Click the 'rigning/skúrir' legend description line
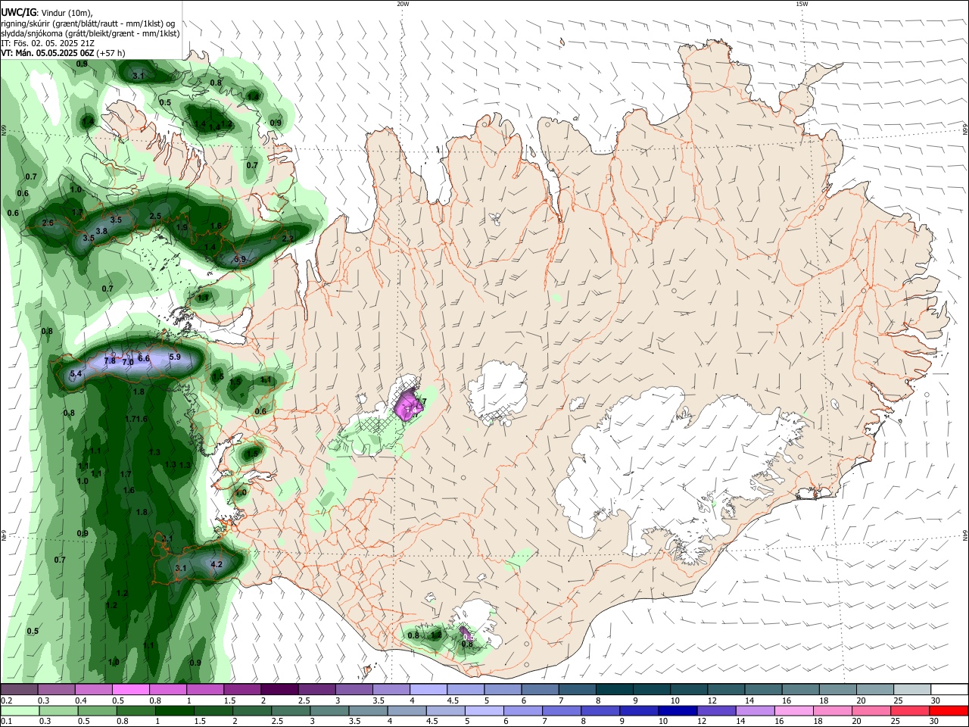Screen dimensions: 969x727 click(89, 23)
